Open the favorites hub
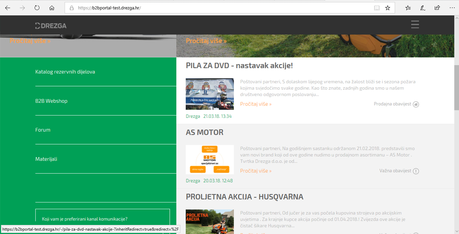 click(408, 8)
